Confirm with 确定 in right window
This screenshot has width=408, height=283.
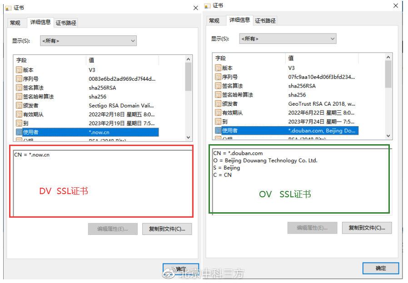[381, 268]
